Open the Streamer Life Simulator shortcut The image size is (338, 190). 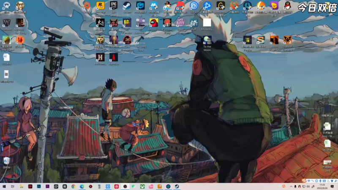[114, 40]
